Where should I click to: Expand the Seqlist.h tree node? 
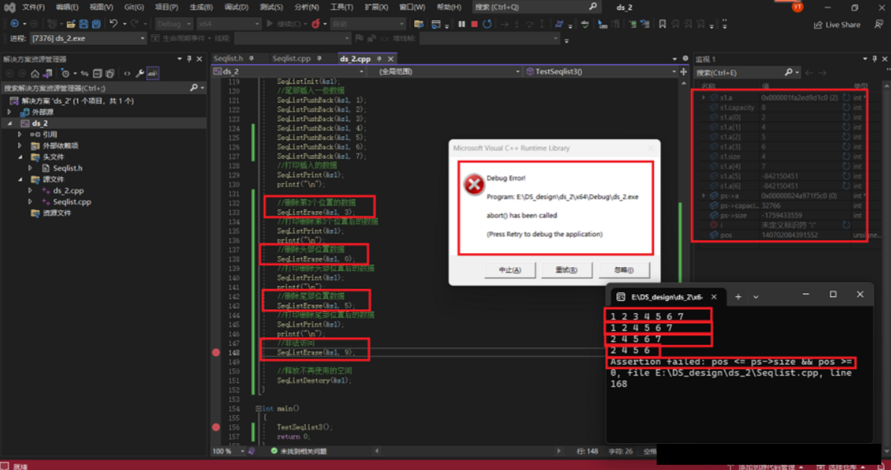coord(30,168)
